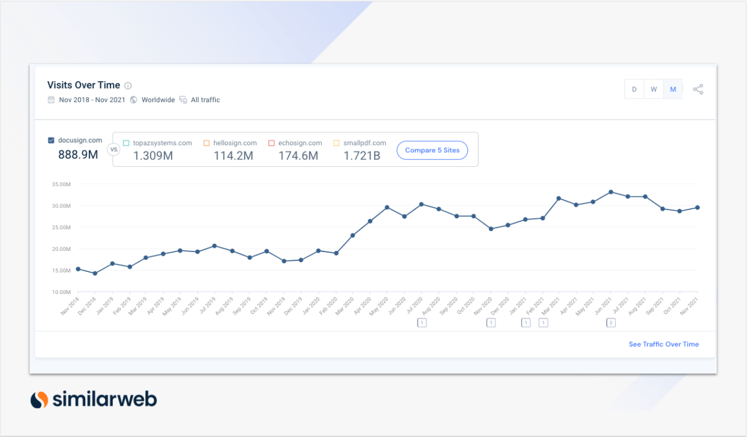The width and height of the screenshot is (747, 437).
Task: Enable the hellosign.com comparison checkbox
Action: coord(206,142)
